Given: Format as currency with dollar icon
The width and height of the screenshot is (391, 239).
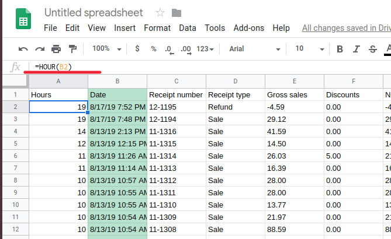Looking at the screenshot, I should [137, 49].
